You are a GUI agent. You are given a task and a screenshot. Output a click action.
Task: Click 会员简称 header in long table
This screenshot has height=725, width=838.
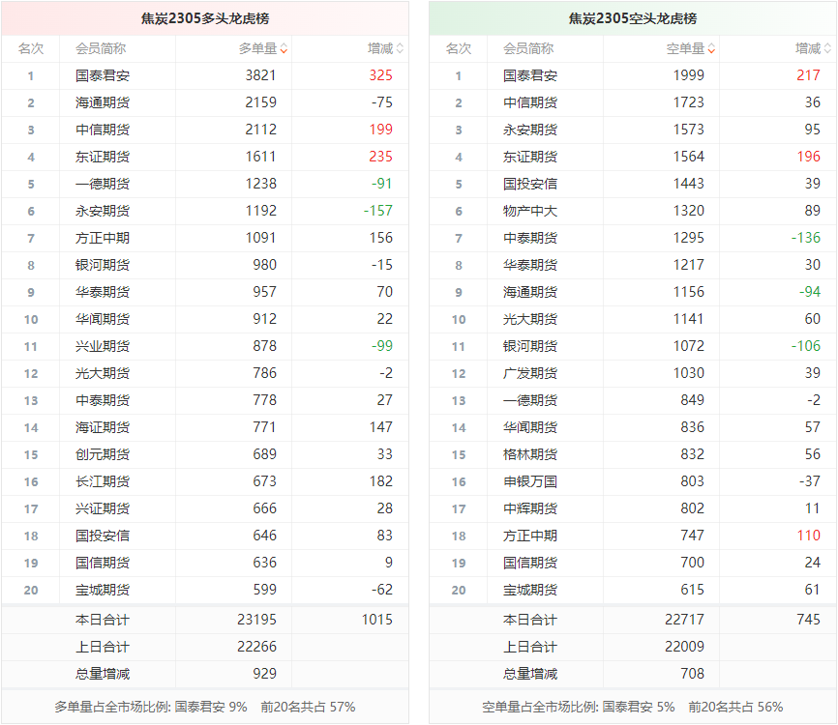click(x=101, y=48)
